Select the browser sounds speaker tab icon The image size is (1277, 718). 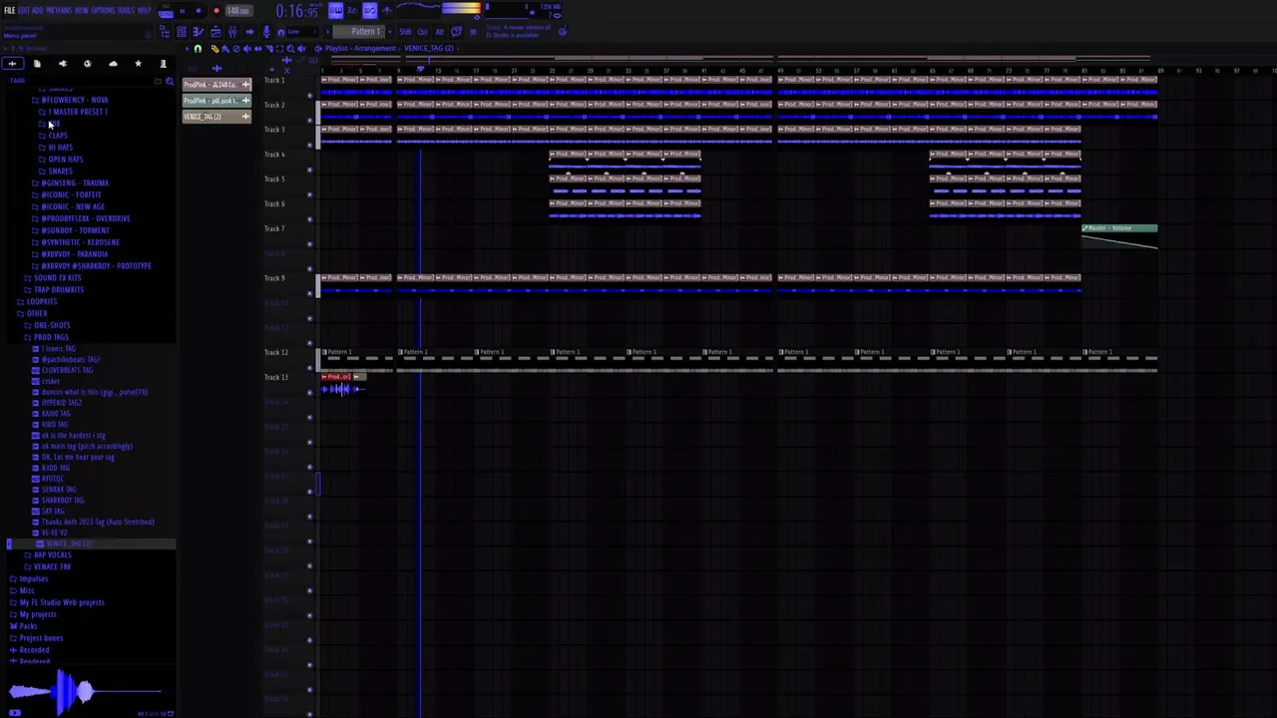pos(62,64)
